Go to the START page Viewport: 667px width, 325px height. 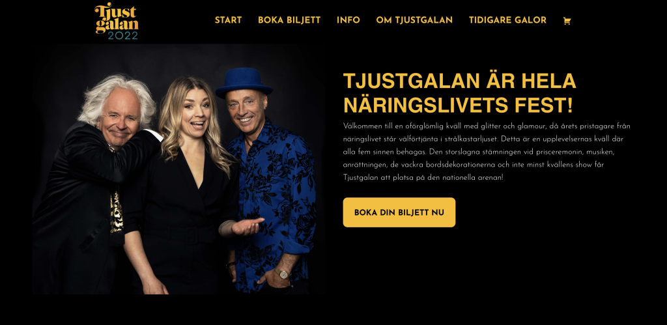228,20
